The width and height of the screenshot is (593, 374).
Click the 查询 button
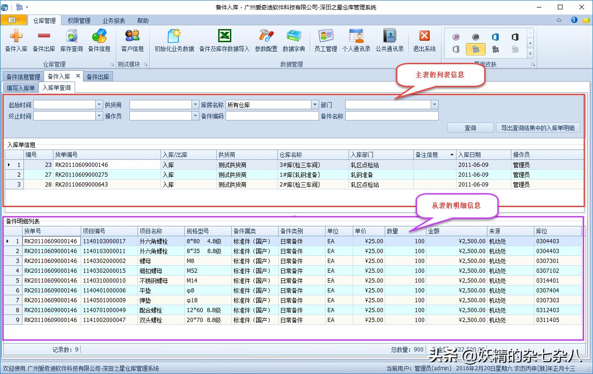tap(470, 127)
